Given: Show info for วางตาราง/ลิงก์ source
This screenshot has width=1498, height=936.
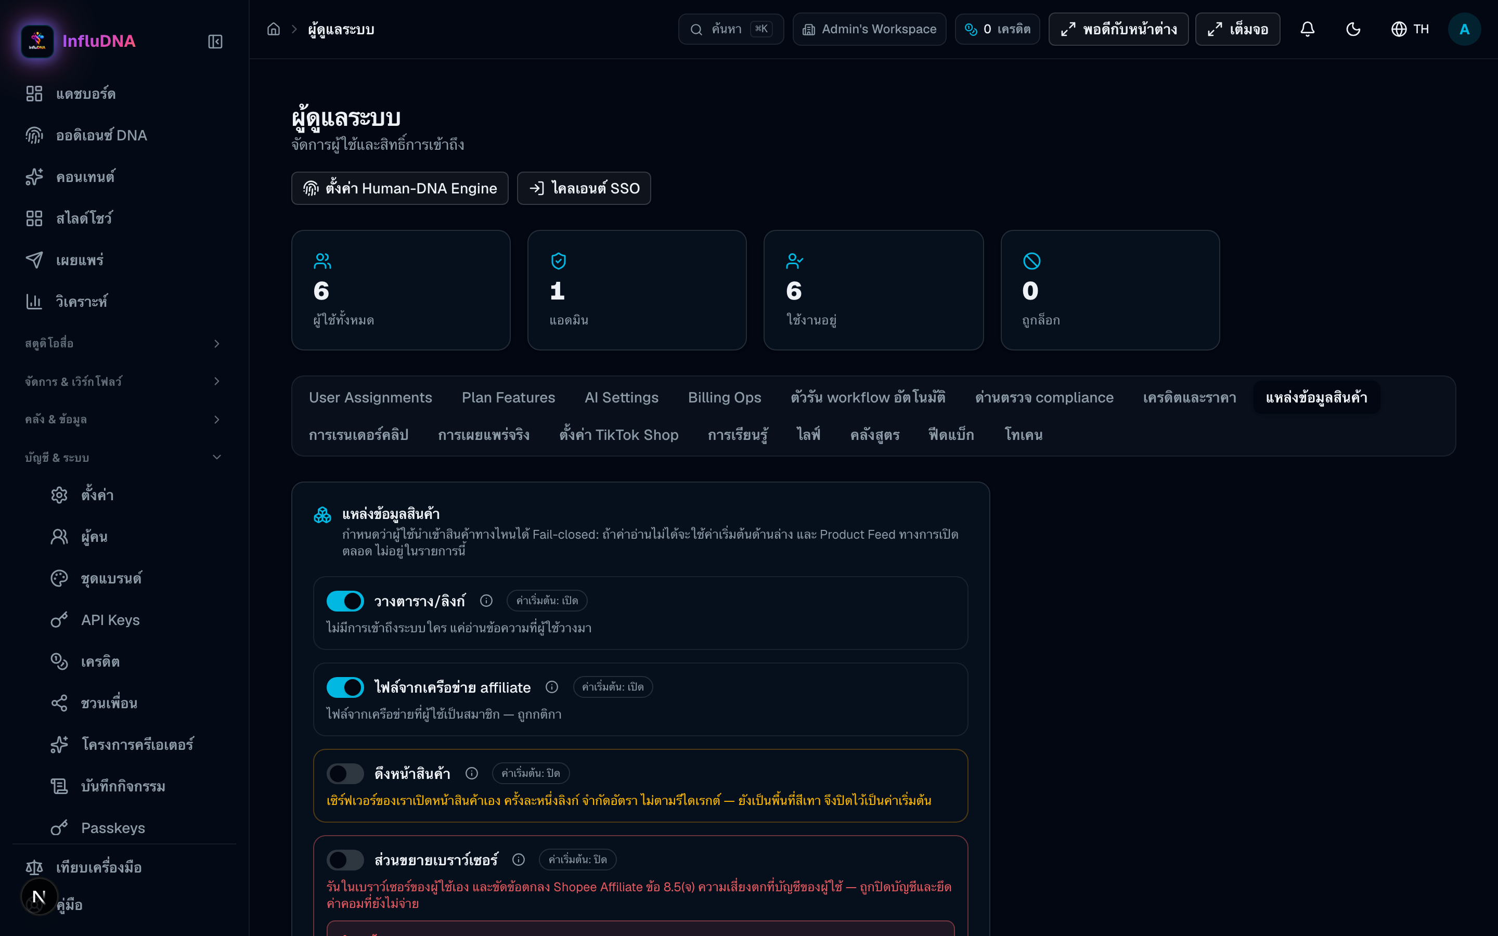Looking at the screenshot, I should click(x=486, y=601).
